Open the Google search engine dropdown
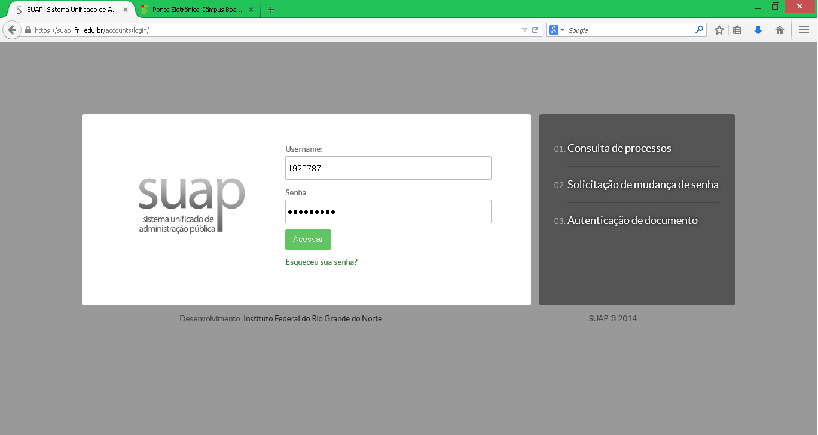818x435 pixels. 557,30
